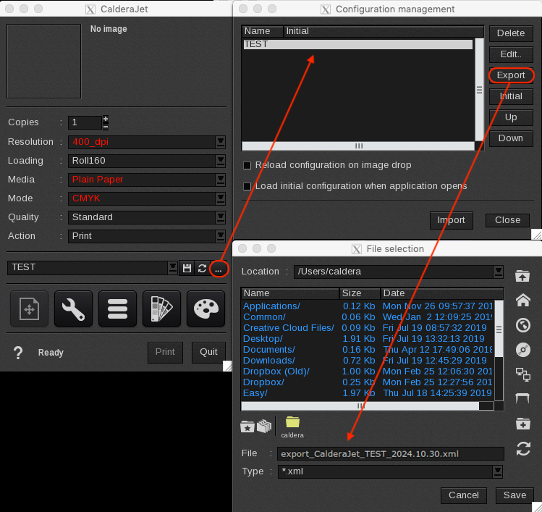Expand the Action Print dropdown

[220, 236]
